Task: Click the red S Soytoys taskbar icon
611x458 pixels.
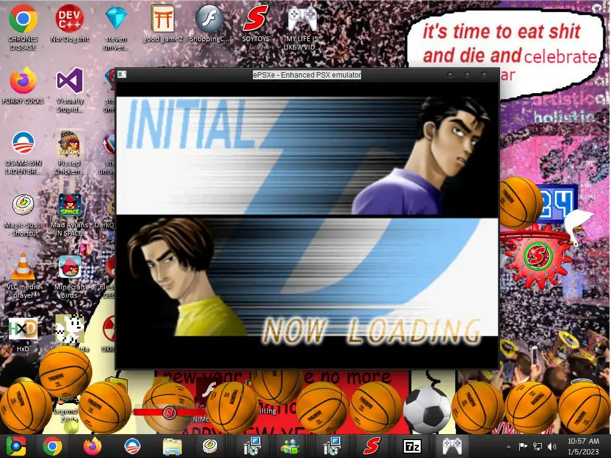Action: (371, 446)
